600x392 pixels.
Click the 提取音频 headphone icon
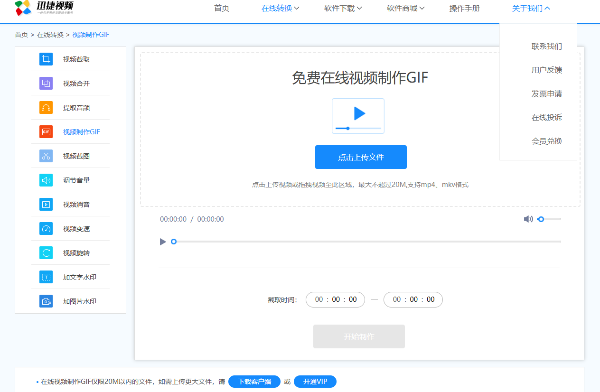pos(46,108)
